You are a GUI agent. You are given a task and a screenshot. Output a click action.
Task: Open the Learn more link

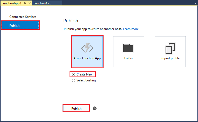tap(131, 29)
